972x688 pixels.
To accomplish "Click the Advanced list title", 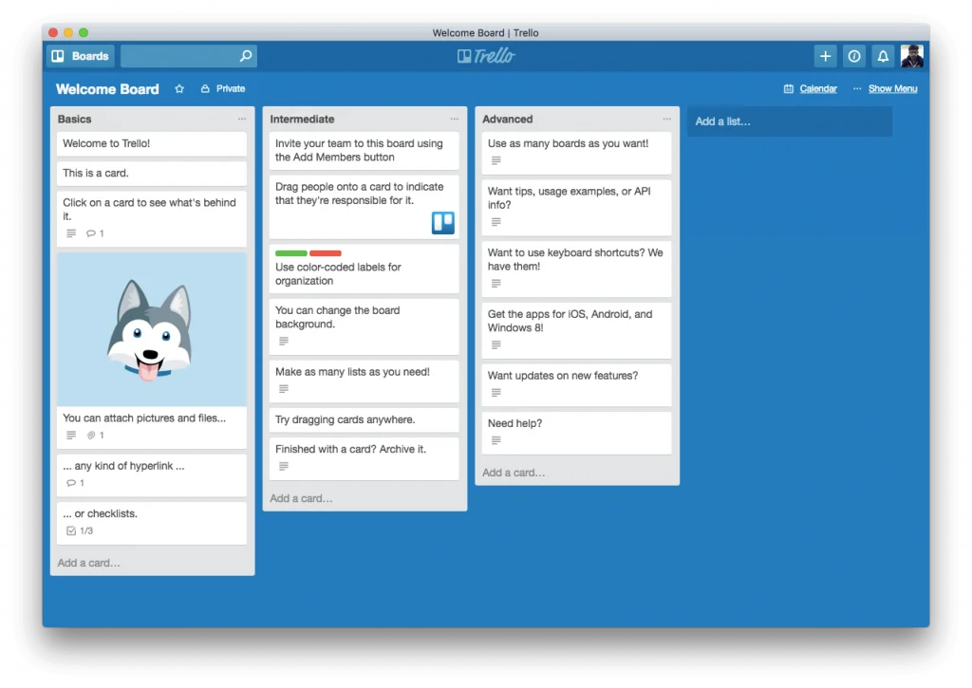I will coord(507,119).
